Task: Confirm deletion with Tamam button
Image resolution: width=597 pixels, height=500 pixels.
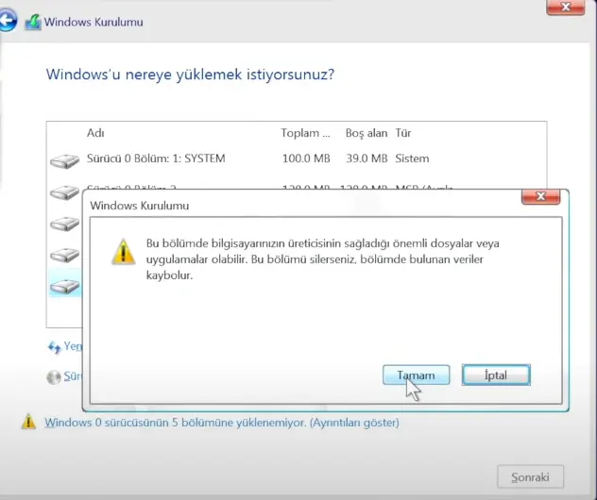Action: 417,375
